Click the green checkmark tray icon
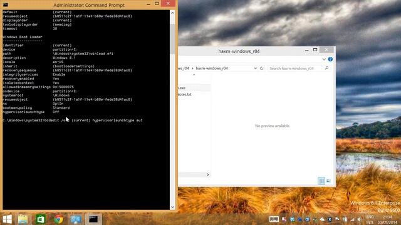The height and width of the screenshot is (225, 401). [x=315, y=219]
